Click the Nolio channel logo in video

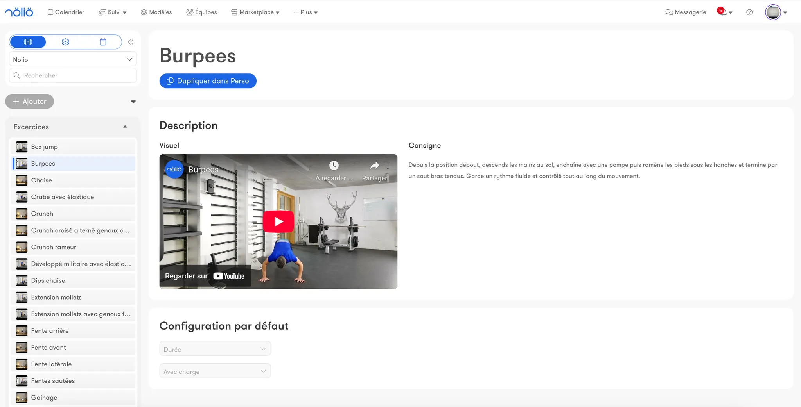click(x=174, y=170)
